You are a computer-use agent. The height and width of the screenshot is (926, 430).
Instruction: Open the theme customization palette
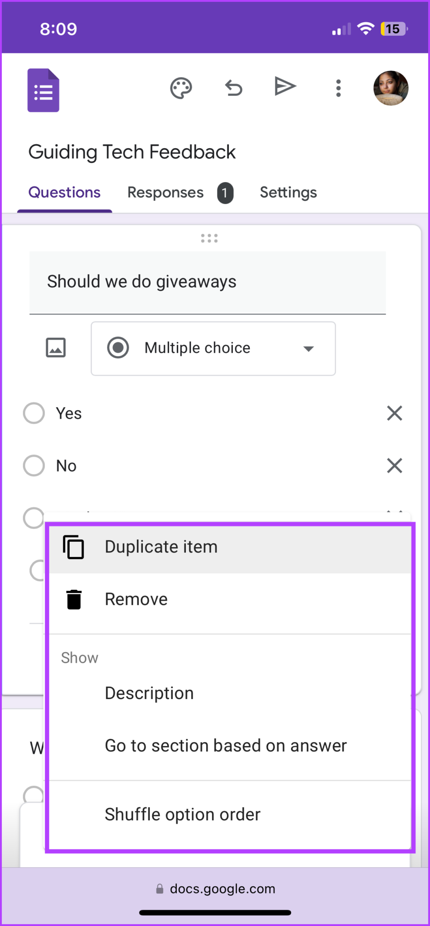181,88
